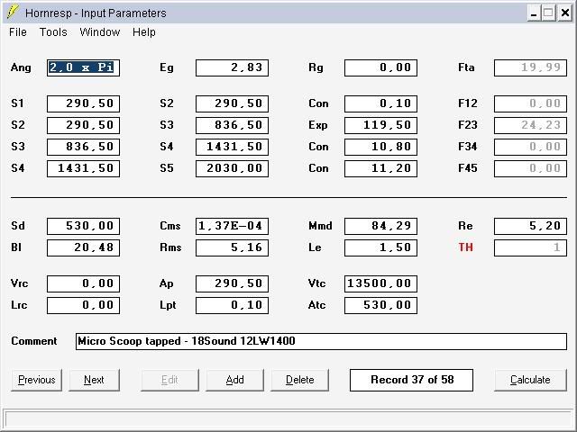Image resolution: width=577 pixels, height=432 pixels.
Task: Open the Help menu
Action: (144, 32)
